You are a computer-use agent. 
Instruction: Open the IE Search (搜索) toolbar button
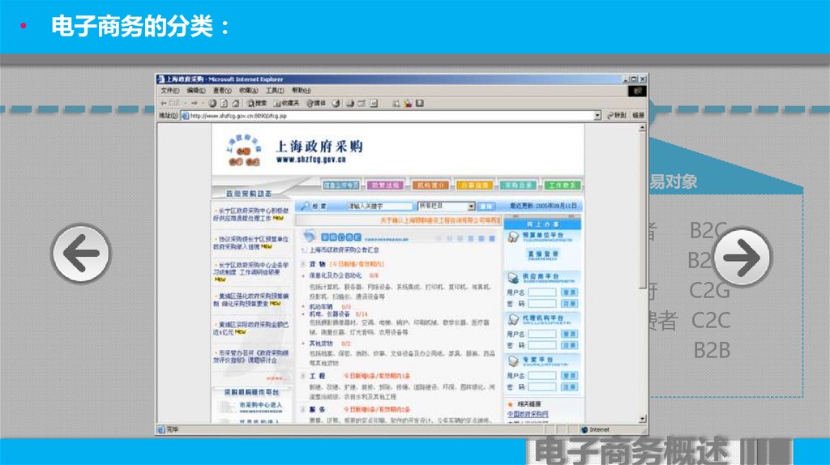click(257, 104)
